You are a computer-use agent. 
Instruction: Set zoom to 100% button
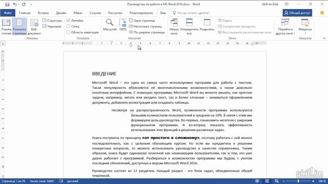[122, 25]
